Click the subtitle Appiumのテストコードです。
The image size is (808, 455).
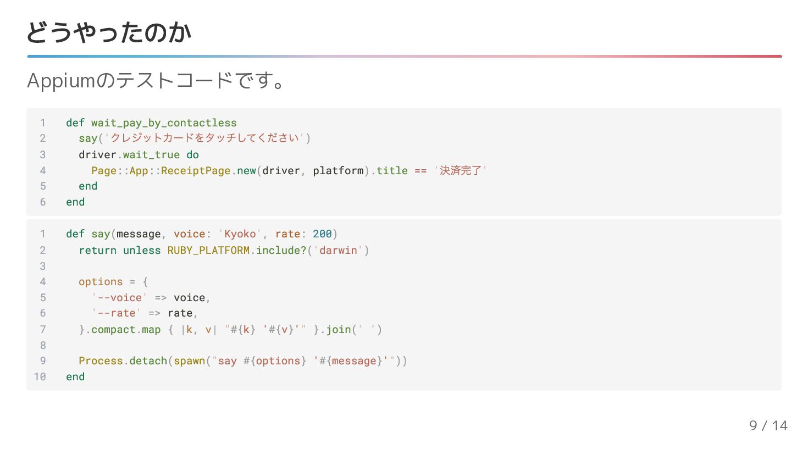156,81
